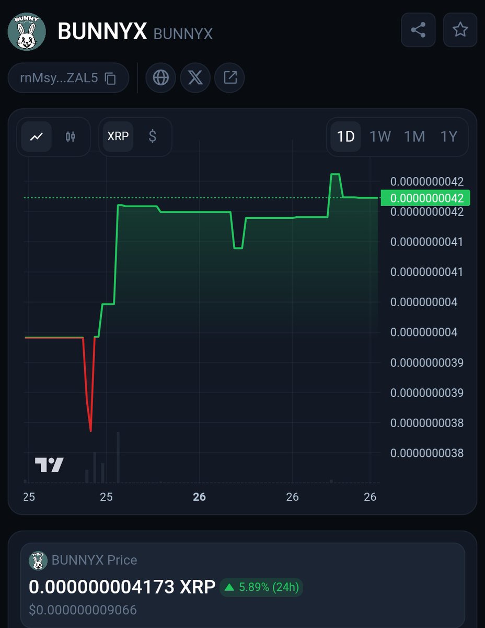Image resolution: width=485 pixels, height=628 pixels.
Task: Click the bunny avatar beside BUNNYX Price
Action: pos(36,560)
